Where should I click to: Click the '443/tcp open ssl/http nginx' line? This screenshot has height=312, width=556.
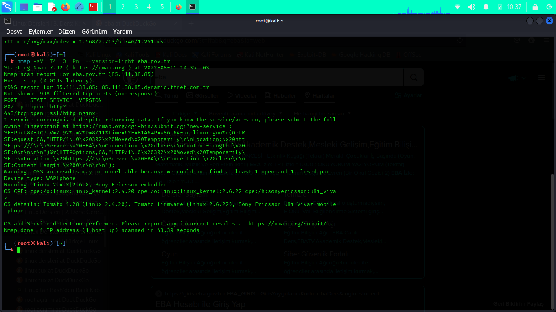50,113
